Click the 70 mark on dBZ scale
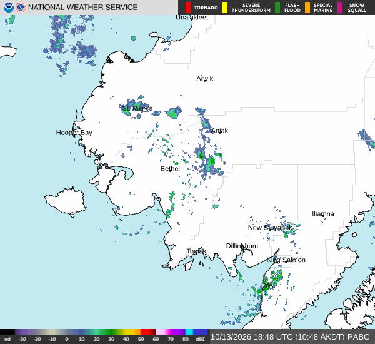Image resolution: width=375 pixels, height=344 pixels. click(x=171, y=339)
